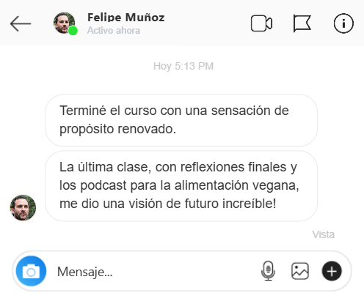Viewport: 364px width, 304px height.
Task: Open conversation details via the info icon
Action: tap(343, 23)
